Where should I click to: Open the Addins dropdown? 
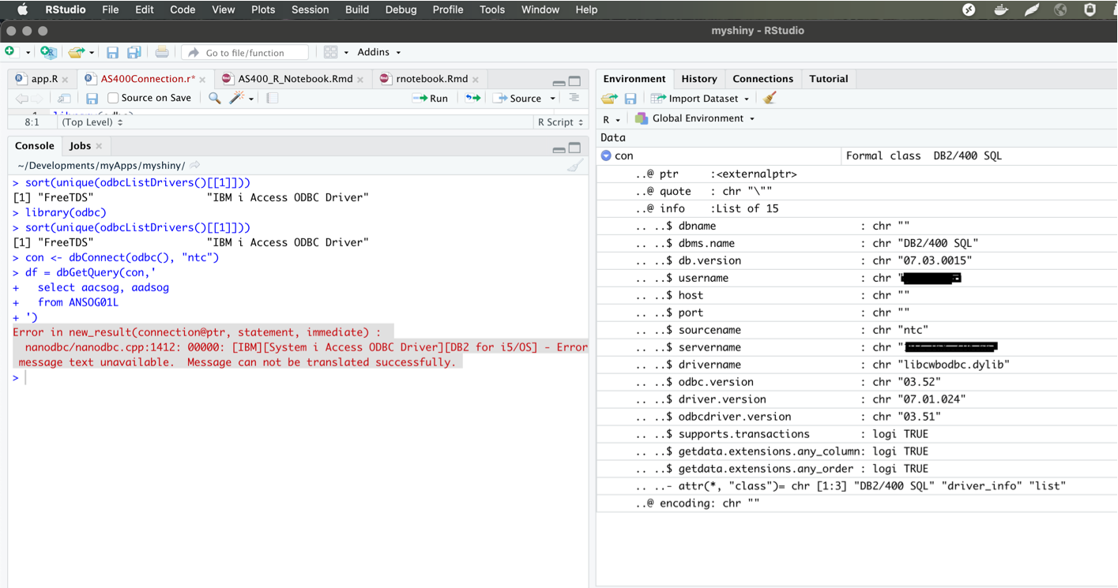point(378,51)
